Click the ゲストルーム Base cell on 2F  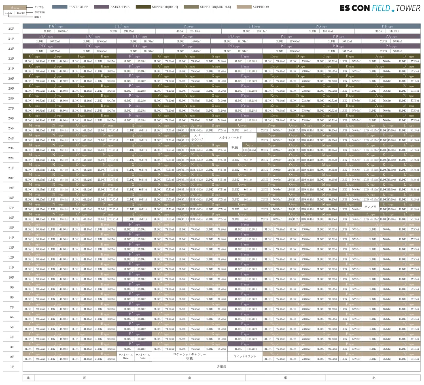pyautogui.click(x=126, y=356)
